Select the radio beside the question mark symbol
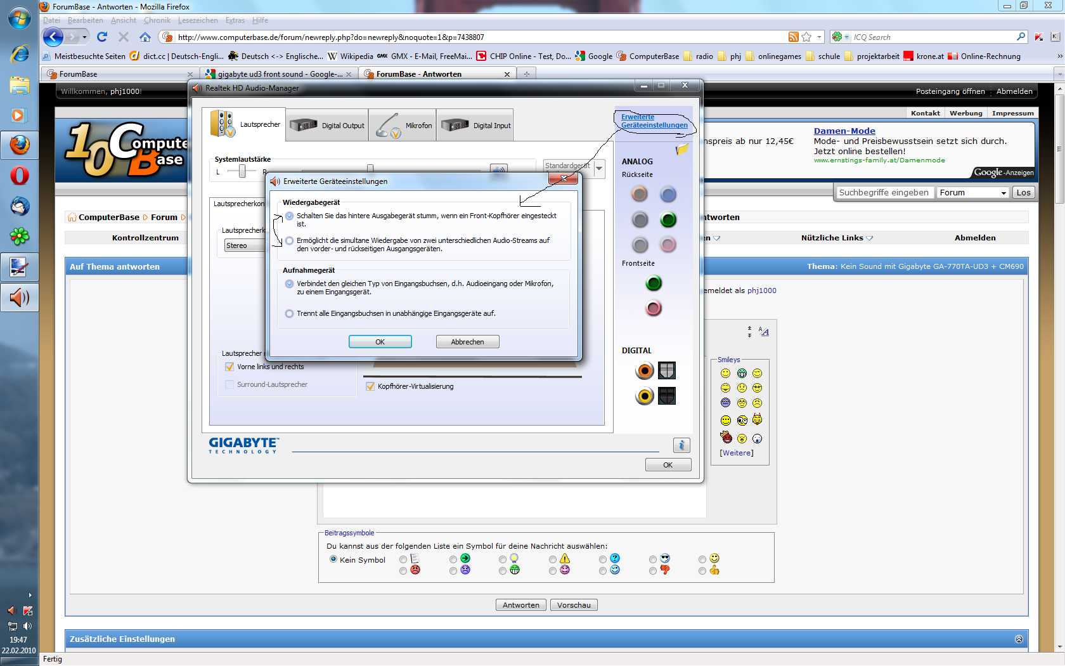 pyautogui.click(x=603, y=559)
